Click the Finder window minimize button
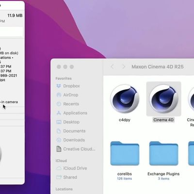The width and height of the screenshot is (194, 194). pyautogui.click(x=65, y=67)
